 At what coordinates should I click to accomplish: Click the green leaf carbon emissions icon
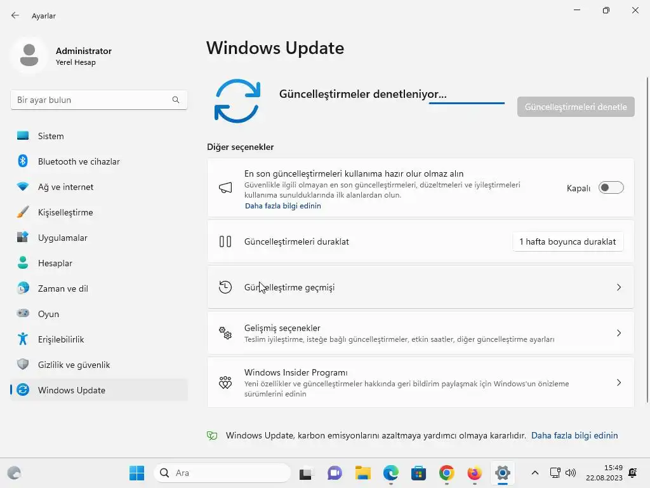tap(212, 435)
